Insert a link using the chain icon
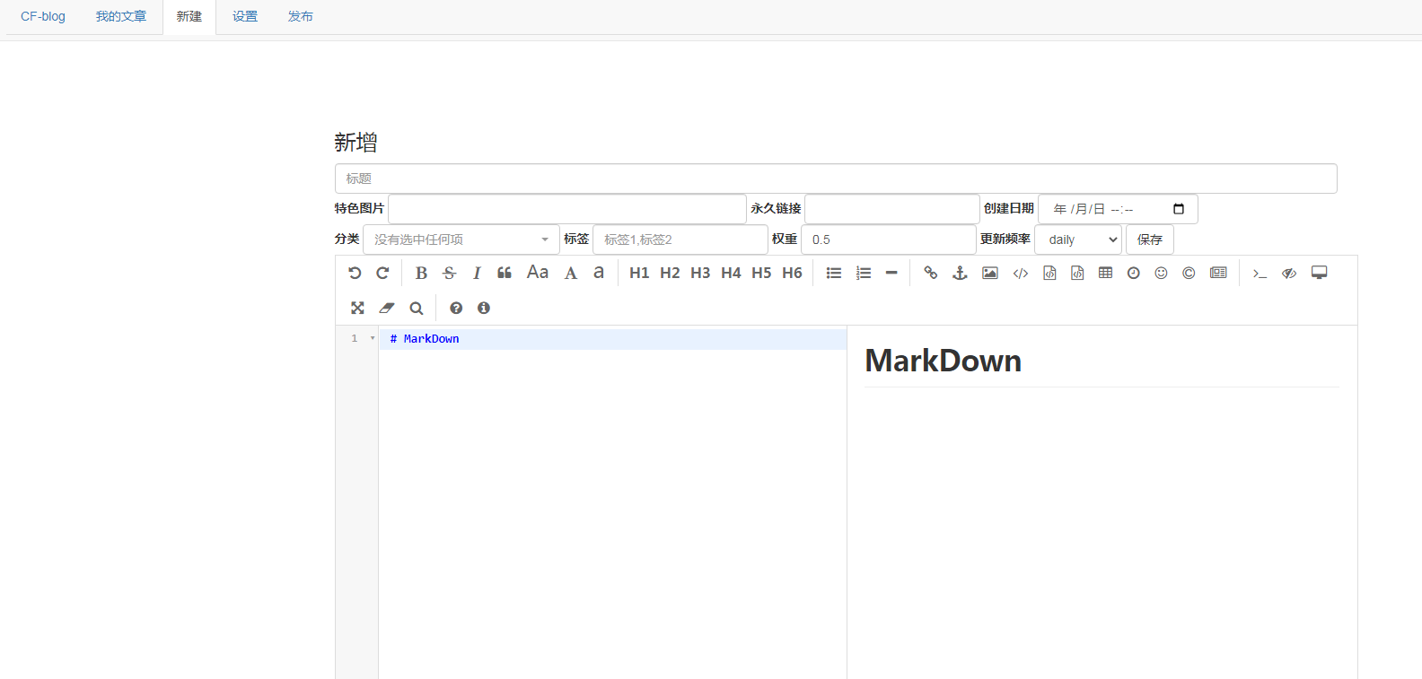Viewport: 1422px width, 679px height. click(931, 273)
